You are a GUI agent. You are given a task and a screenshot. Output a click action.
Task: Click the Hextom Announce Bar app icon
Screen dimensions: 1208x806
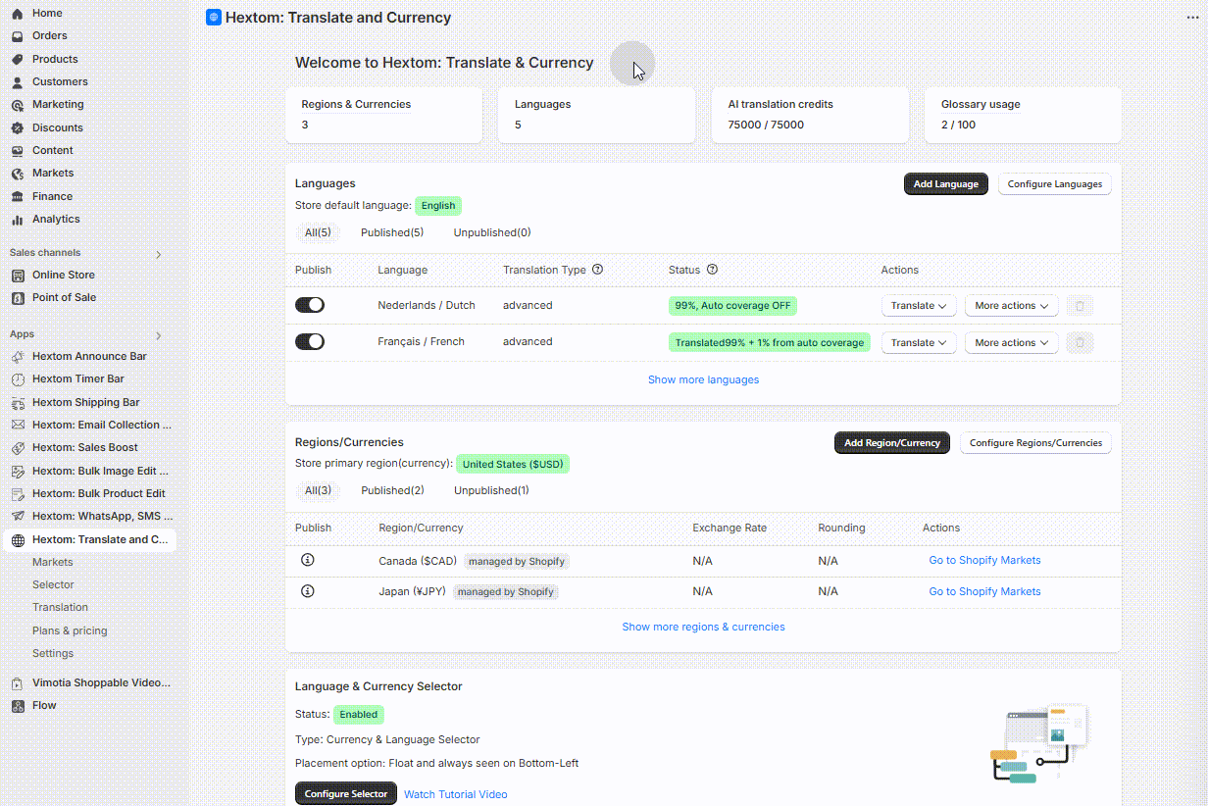click(17, 356)
